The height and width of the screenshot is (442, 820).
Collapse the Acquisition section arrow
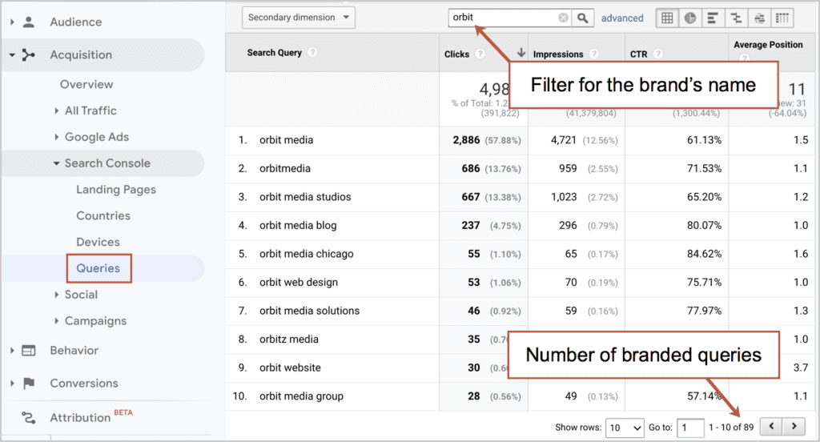12,55
